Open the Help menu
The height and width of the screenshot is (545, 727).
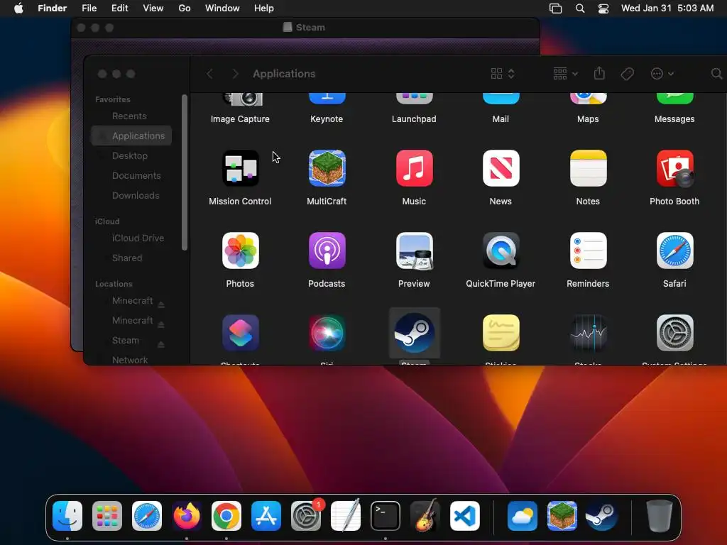tap(264, 9)
